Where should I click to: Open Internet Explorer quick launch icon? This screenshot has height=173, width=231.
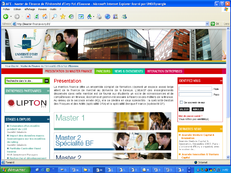tap(43, 170)
